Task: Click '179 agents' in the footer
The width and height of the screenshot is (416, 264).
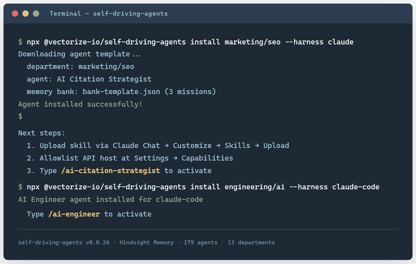Action: [200, 242]
